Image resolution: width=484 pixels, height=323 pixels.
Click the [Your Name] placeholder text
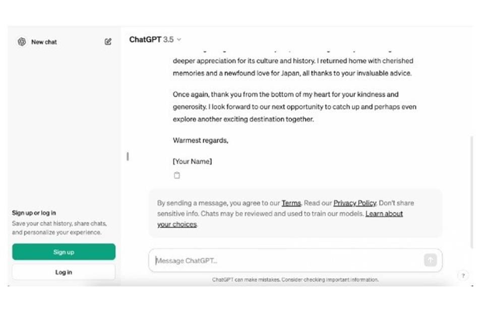pyautogui.click(x=193, y=161)
